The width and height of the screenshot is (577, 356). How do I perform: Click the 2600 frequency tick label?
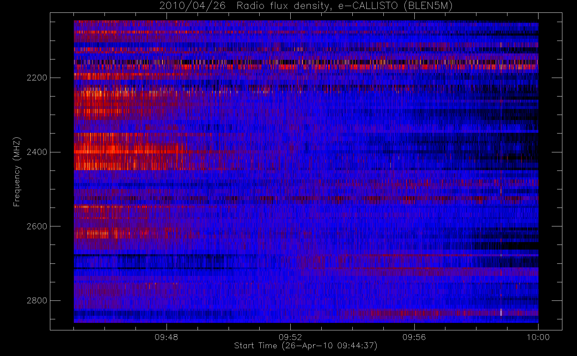tap(37, 227)
